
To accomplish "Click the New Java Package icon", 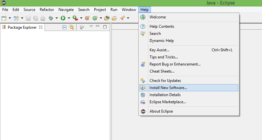I will (x=88, y=18).
